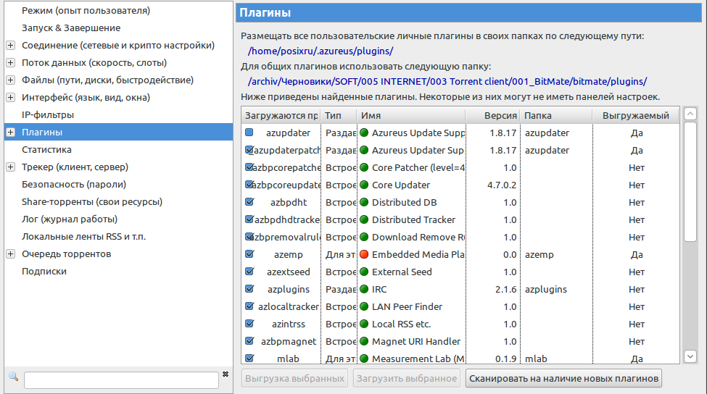Select the Подписки section

(44, 271)
